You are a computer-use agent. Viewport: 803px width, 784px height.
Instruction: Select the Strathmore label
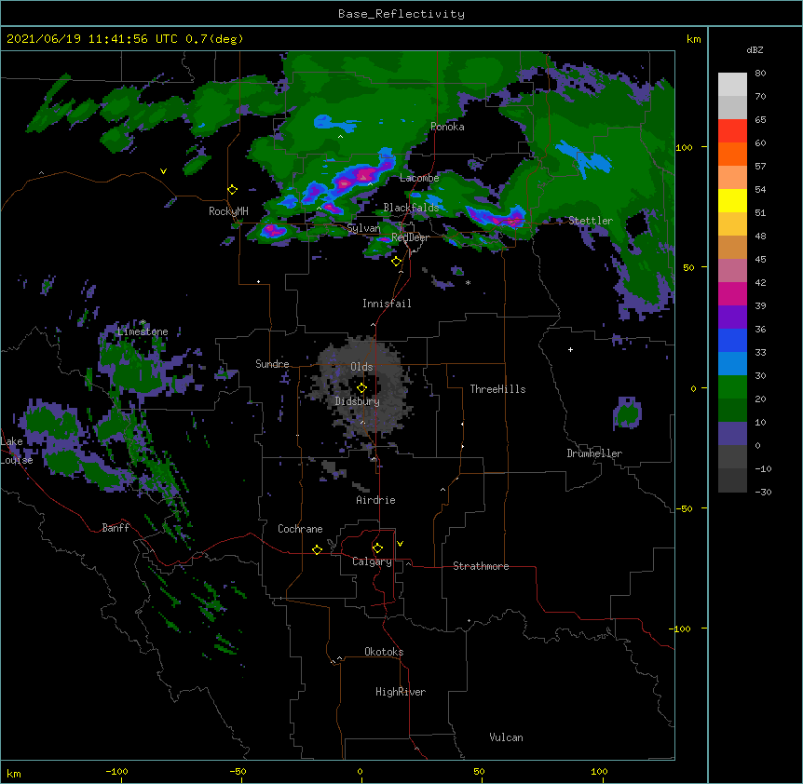coord(481,566)
